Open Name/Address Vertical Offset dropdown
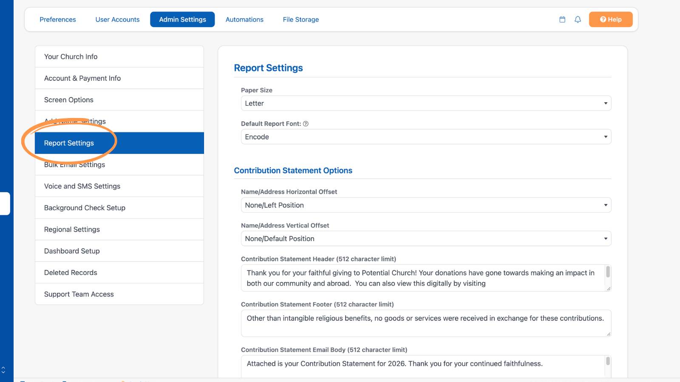Viewport: 680px width, 382px height. click(x=426, y=239)
